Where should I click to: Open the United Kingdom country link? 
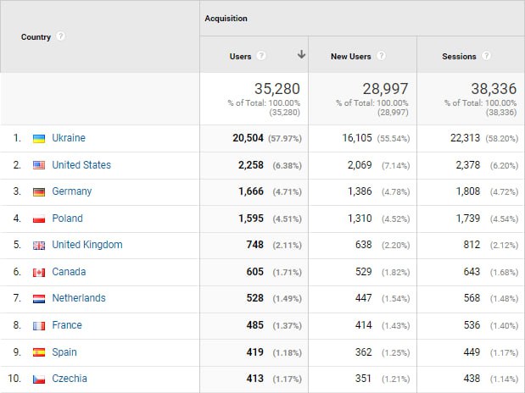[87, 245]
